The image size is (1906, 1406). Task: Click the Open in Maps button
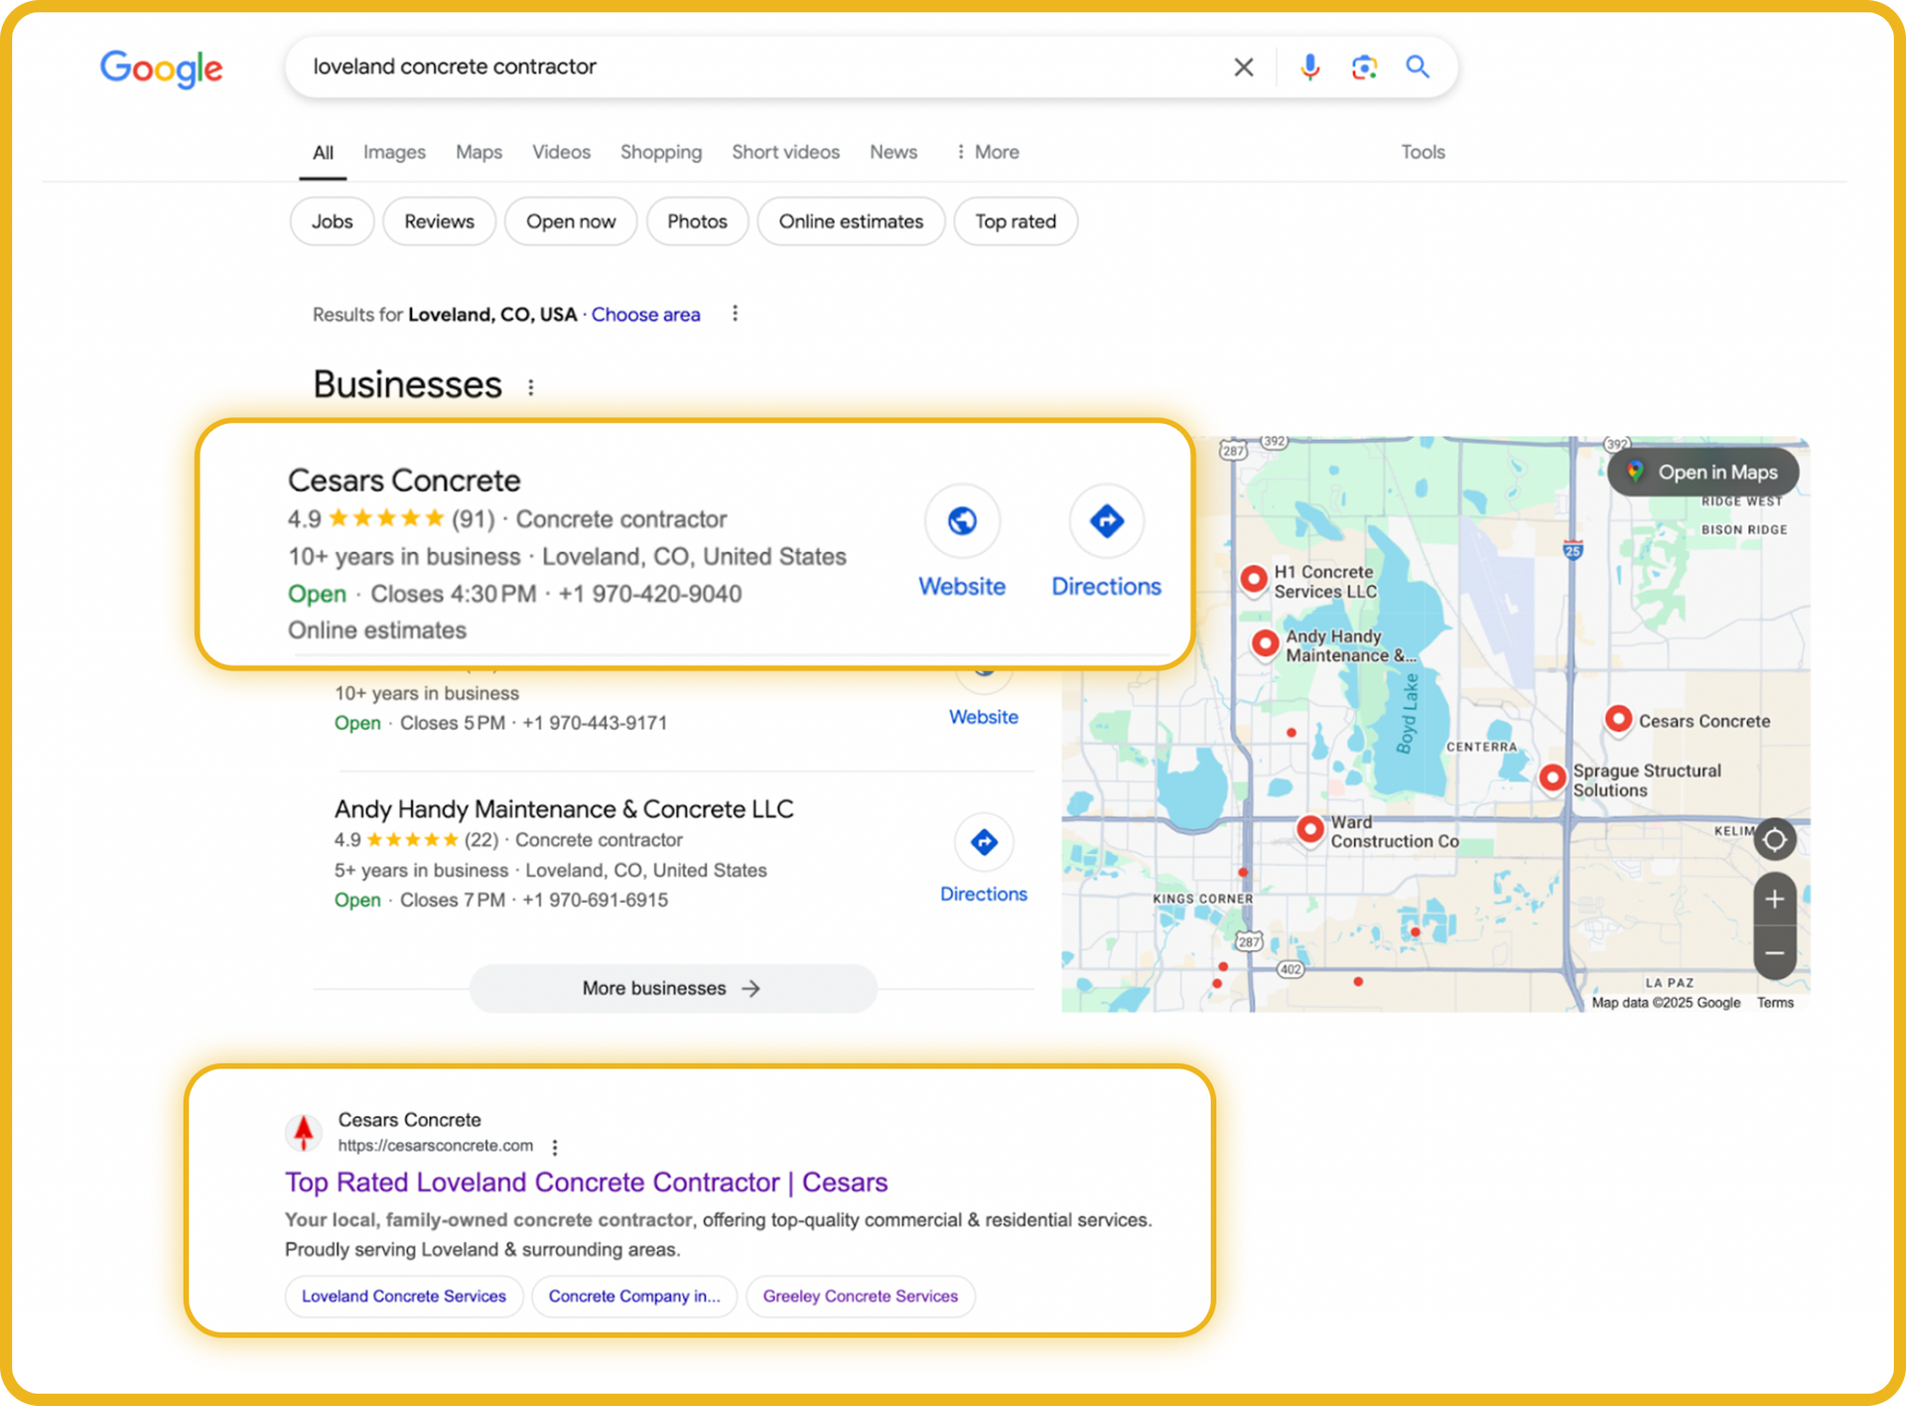pos(1703,473)
